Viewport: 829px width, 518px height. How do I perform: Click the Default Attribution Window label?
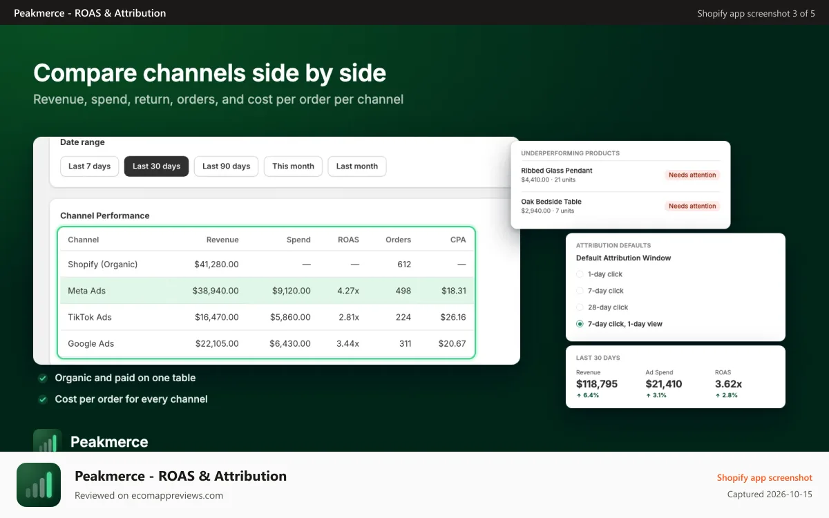tap(624, 258)
